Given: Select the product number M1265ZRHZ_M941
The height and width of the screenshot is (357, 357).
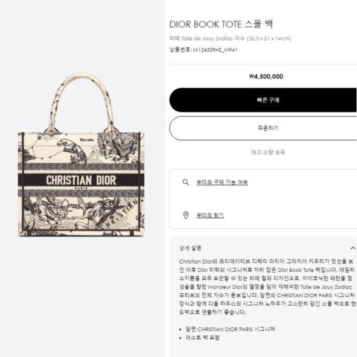Looking at the screenshot, I should click(x=215, y=49).
